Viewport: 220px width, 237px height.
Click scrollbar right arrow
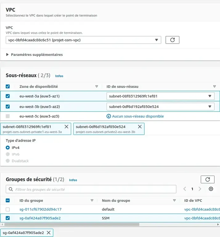point(218,224)
